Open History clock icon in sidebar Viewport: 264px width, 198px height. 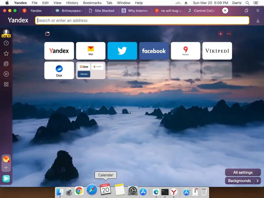[6, 43]
